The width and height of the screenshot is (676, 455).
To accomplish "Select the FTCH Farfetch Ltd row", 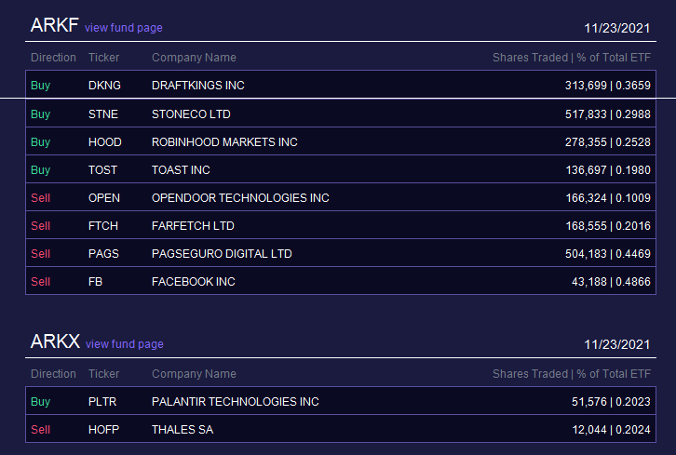I will (x=341, y=226).
